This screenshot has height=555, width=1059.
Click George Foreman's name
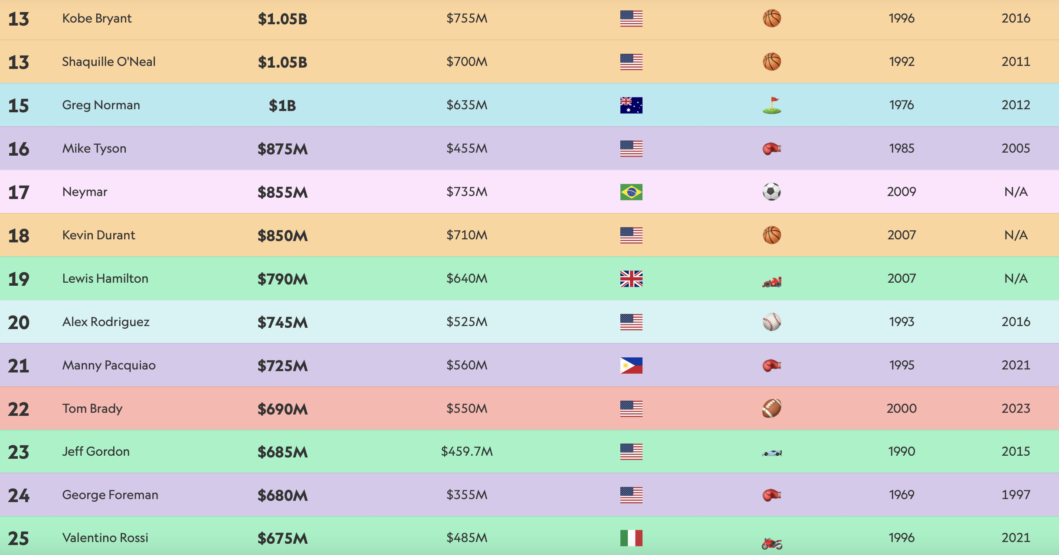(110, 495)
